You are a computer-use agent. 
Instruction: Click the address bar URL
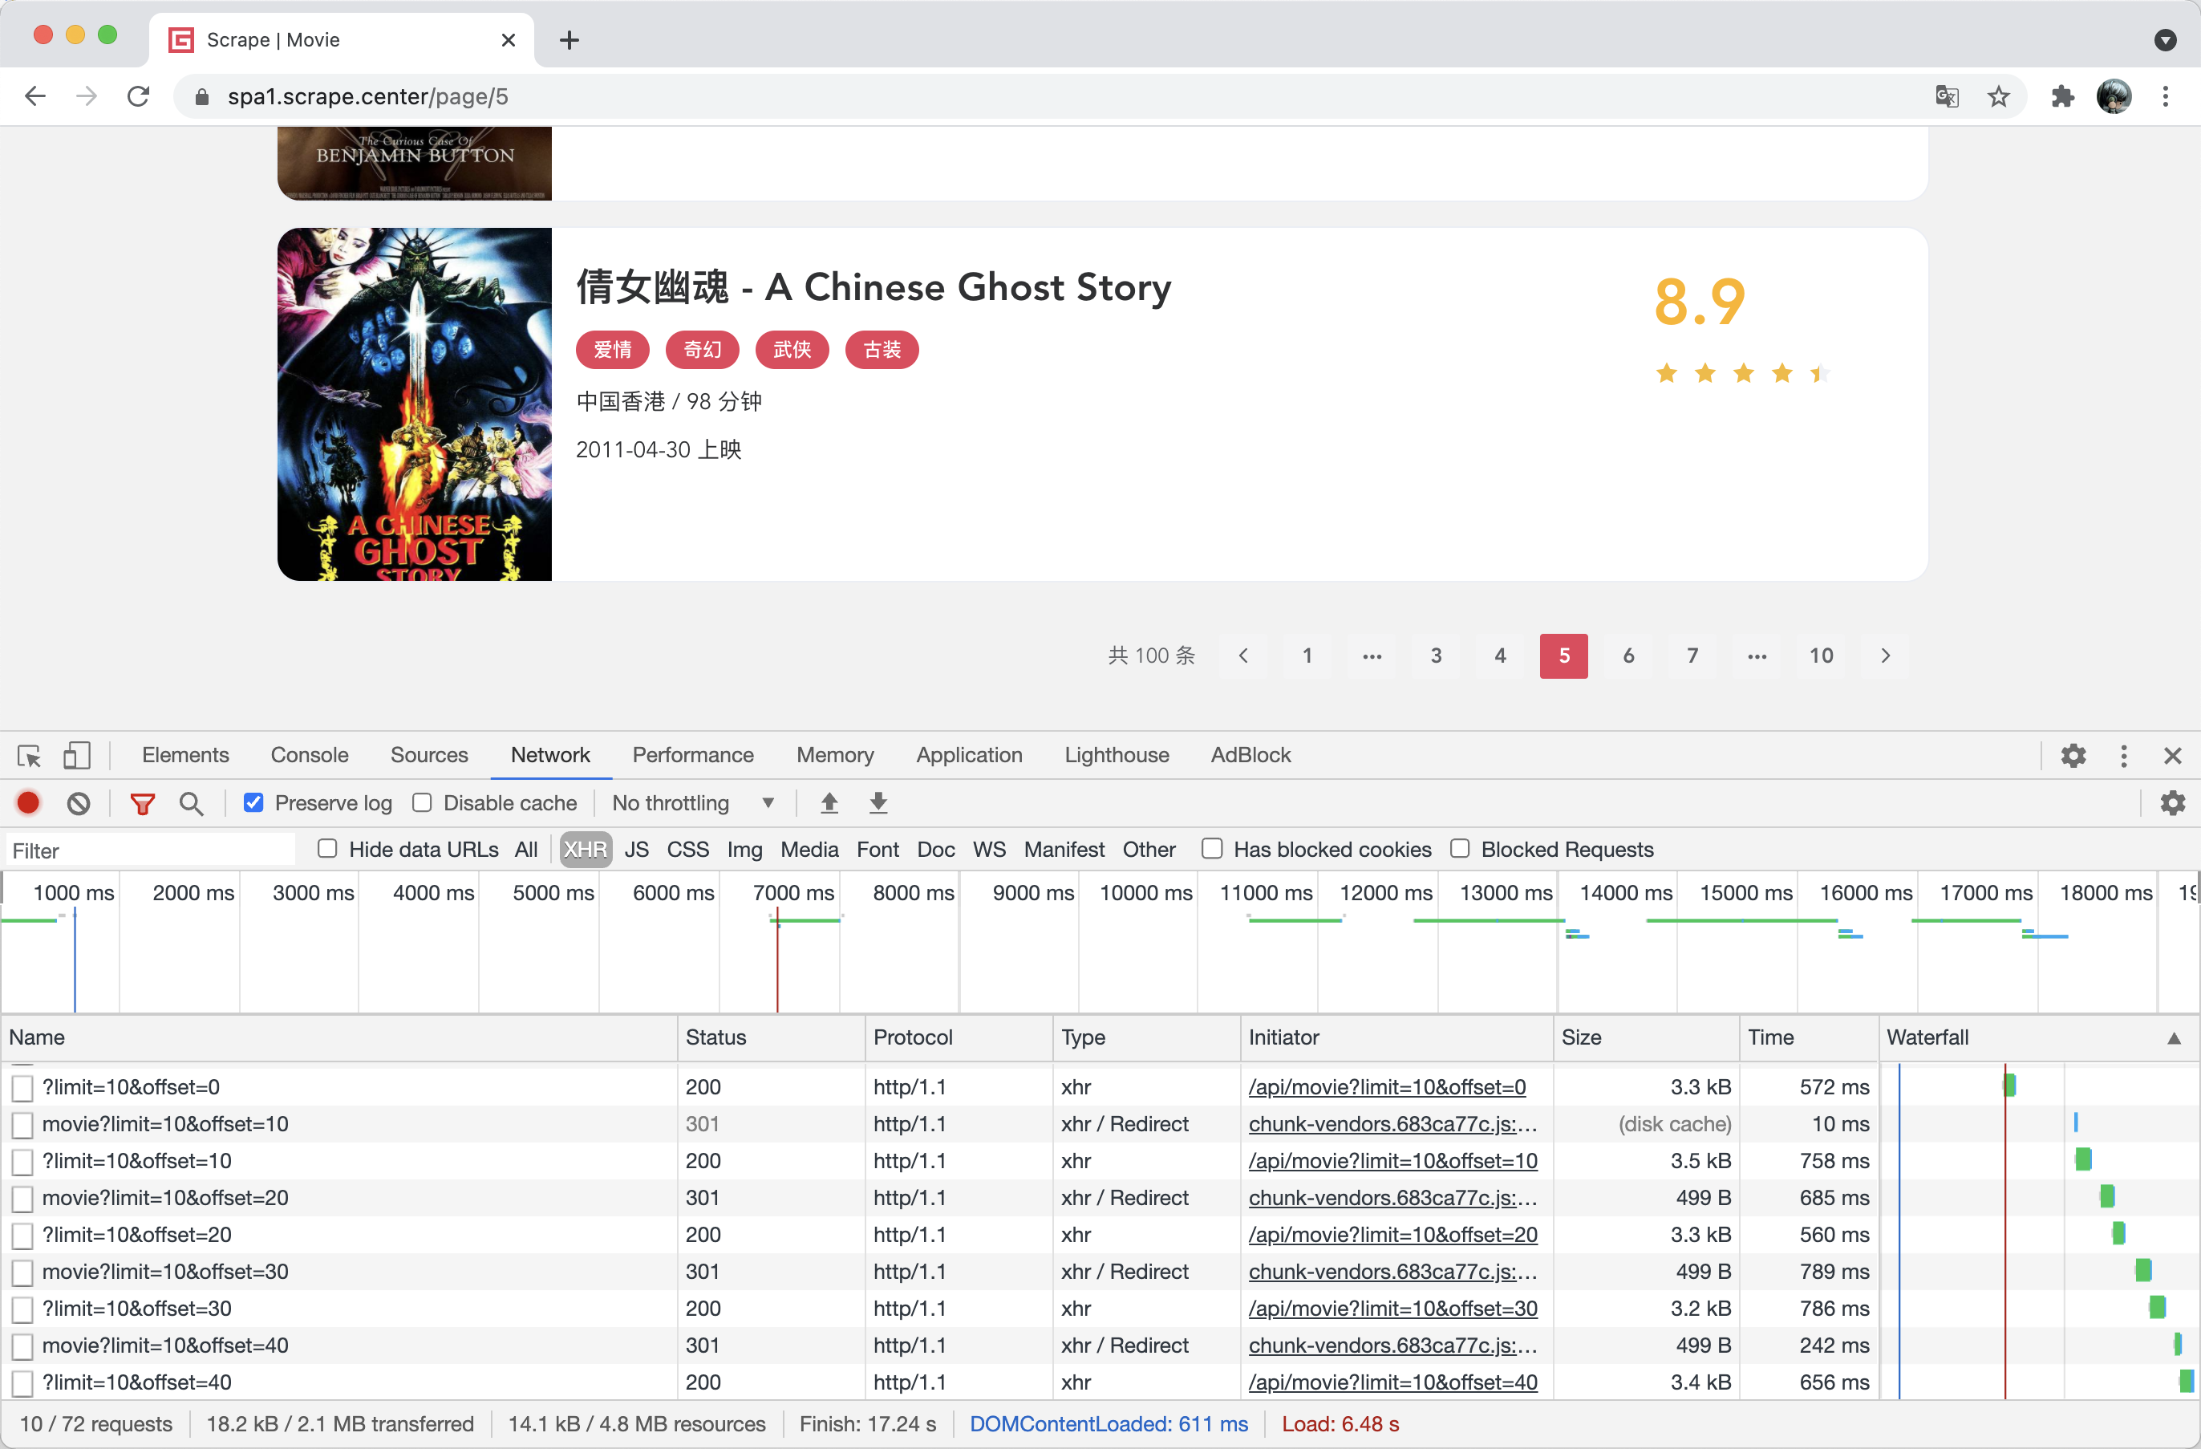coord(367,96)
